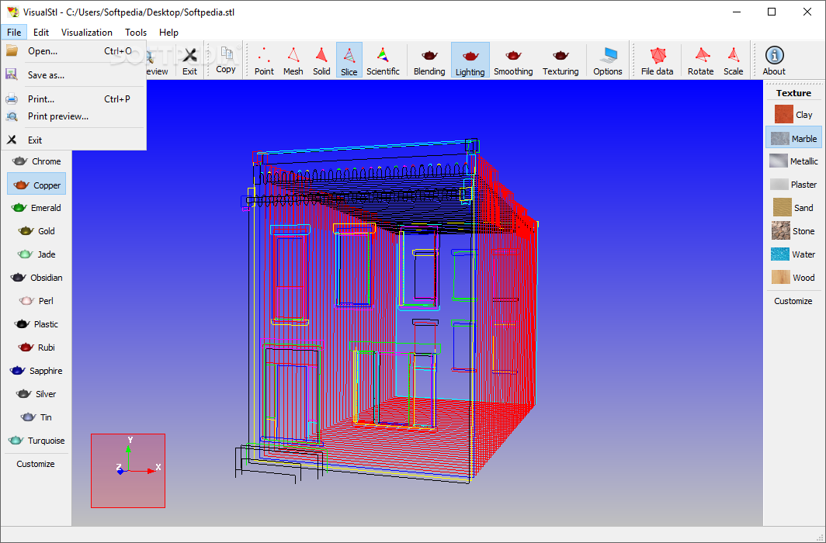Click the Rotate model tool
The width and height of the screenshot is (826, 543).
pos(700,61)
